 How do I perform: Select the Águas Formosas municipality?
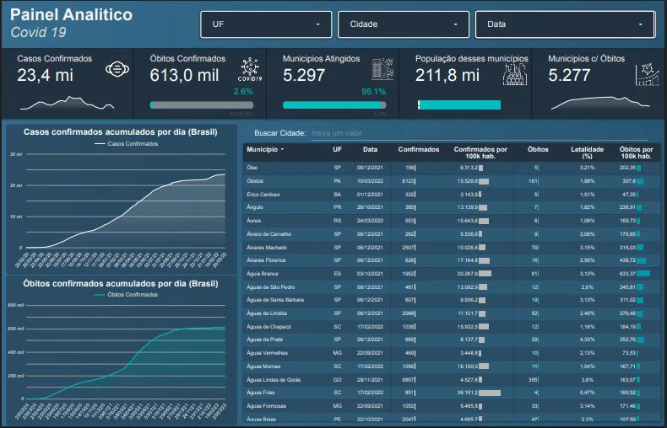click(266, 406)
